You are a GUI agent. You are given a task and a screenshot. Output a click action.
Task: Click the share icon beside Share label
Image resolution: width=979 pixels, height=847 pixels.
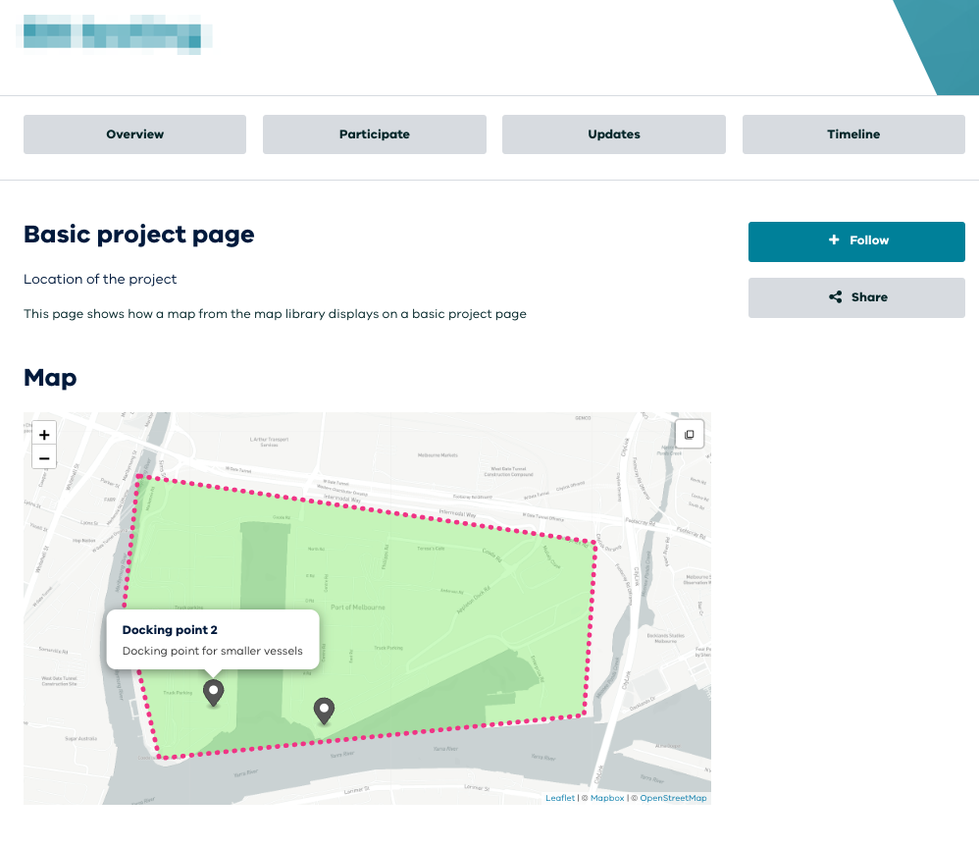click(835, 297)
